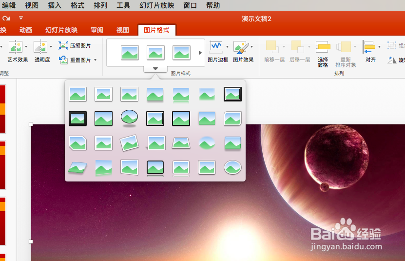Click 后移一层 send backward icon
Image resolution: width=405 pixels, height=261 pixels.
pyautogui.click(x=297, y=47)
